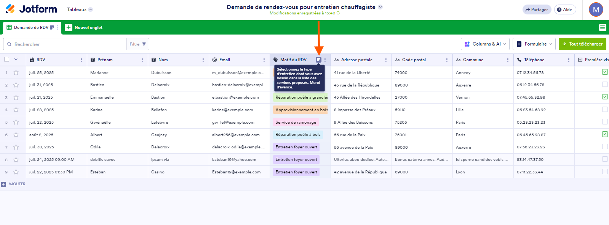The height and width of the screenshot is (225, 609).
Task: Uncheck Première visite for Albert row
Action: (x=605, y=134)
